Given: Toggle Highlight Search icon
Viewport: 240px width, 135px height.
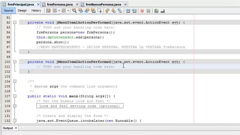Looking at the screenshot, I should click(x=93, y=10).
